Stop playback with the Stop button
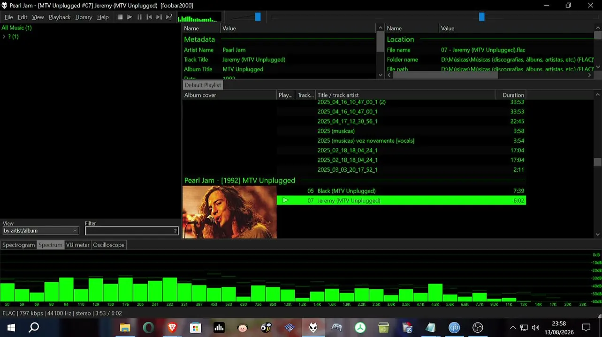 tap(120, 17)
